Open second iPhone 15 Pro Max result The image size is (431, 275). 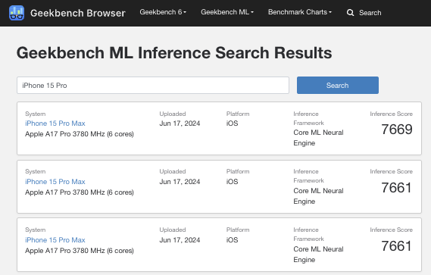click(55, 182)
